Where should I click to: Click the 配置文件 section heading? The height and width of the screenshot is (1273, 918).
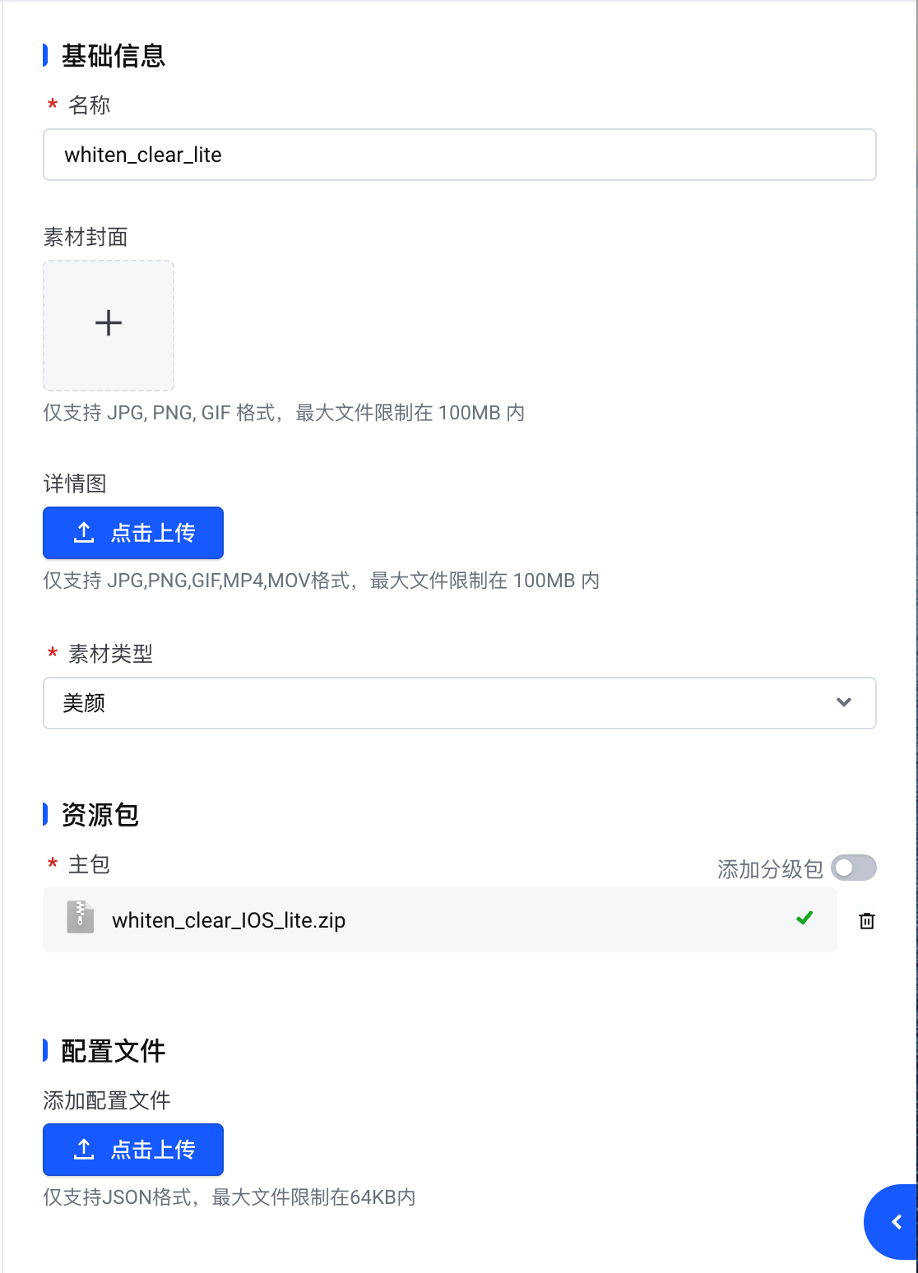click(x=114, y=1051)
